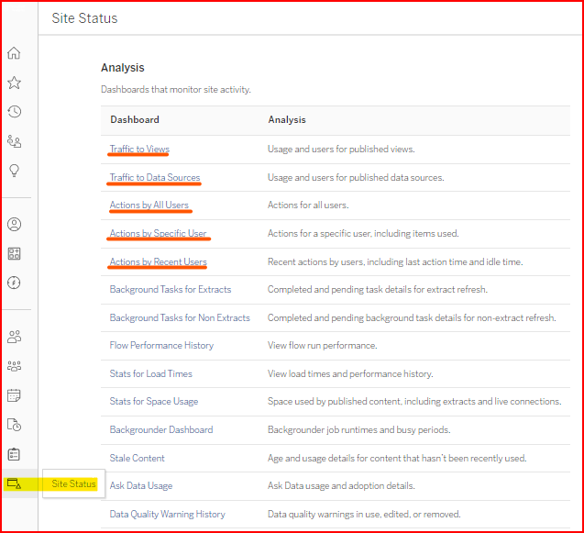Open Favorites star icon
The height and width of the screenshot is (533, 584).
[x=14, y=83]
